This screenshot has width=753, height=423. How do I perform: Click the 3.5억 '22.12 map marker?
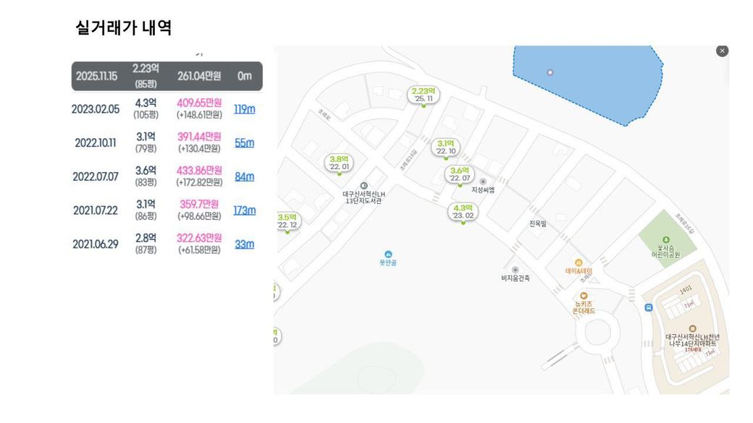point(286,221)
